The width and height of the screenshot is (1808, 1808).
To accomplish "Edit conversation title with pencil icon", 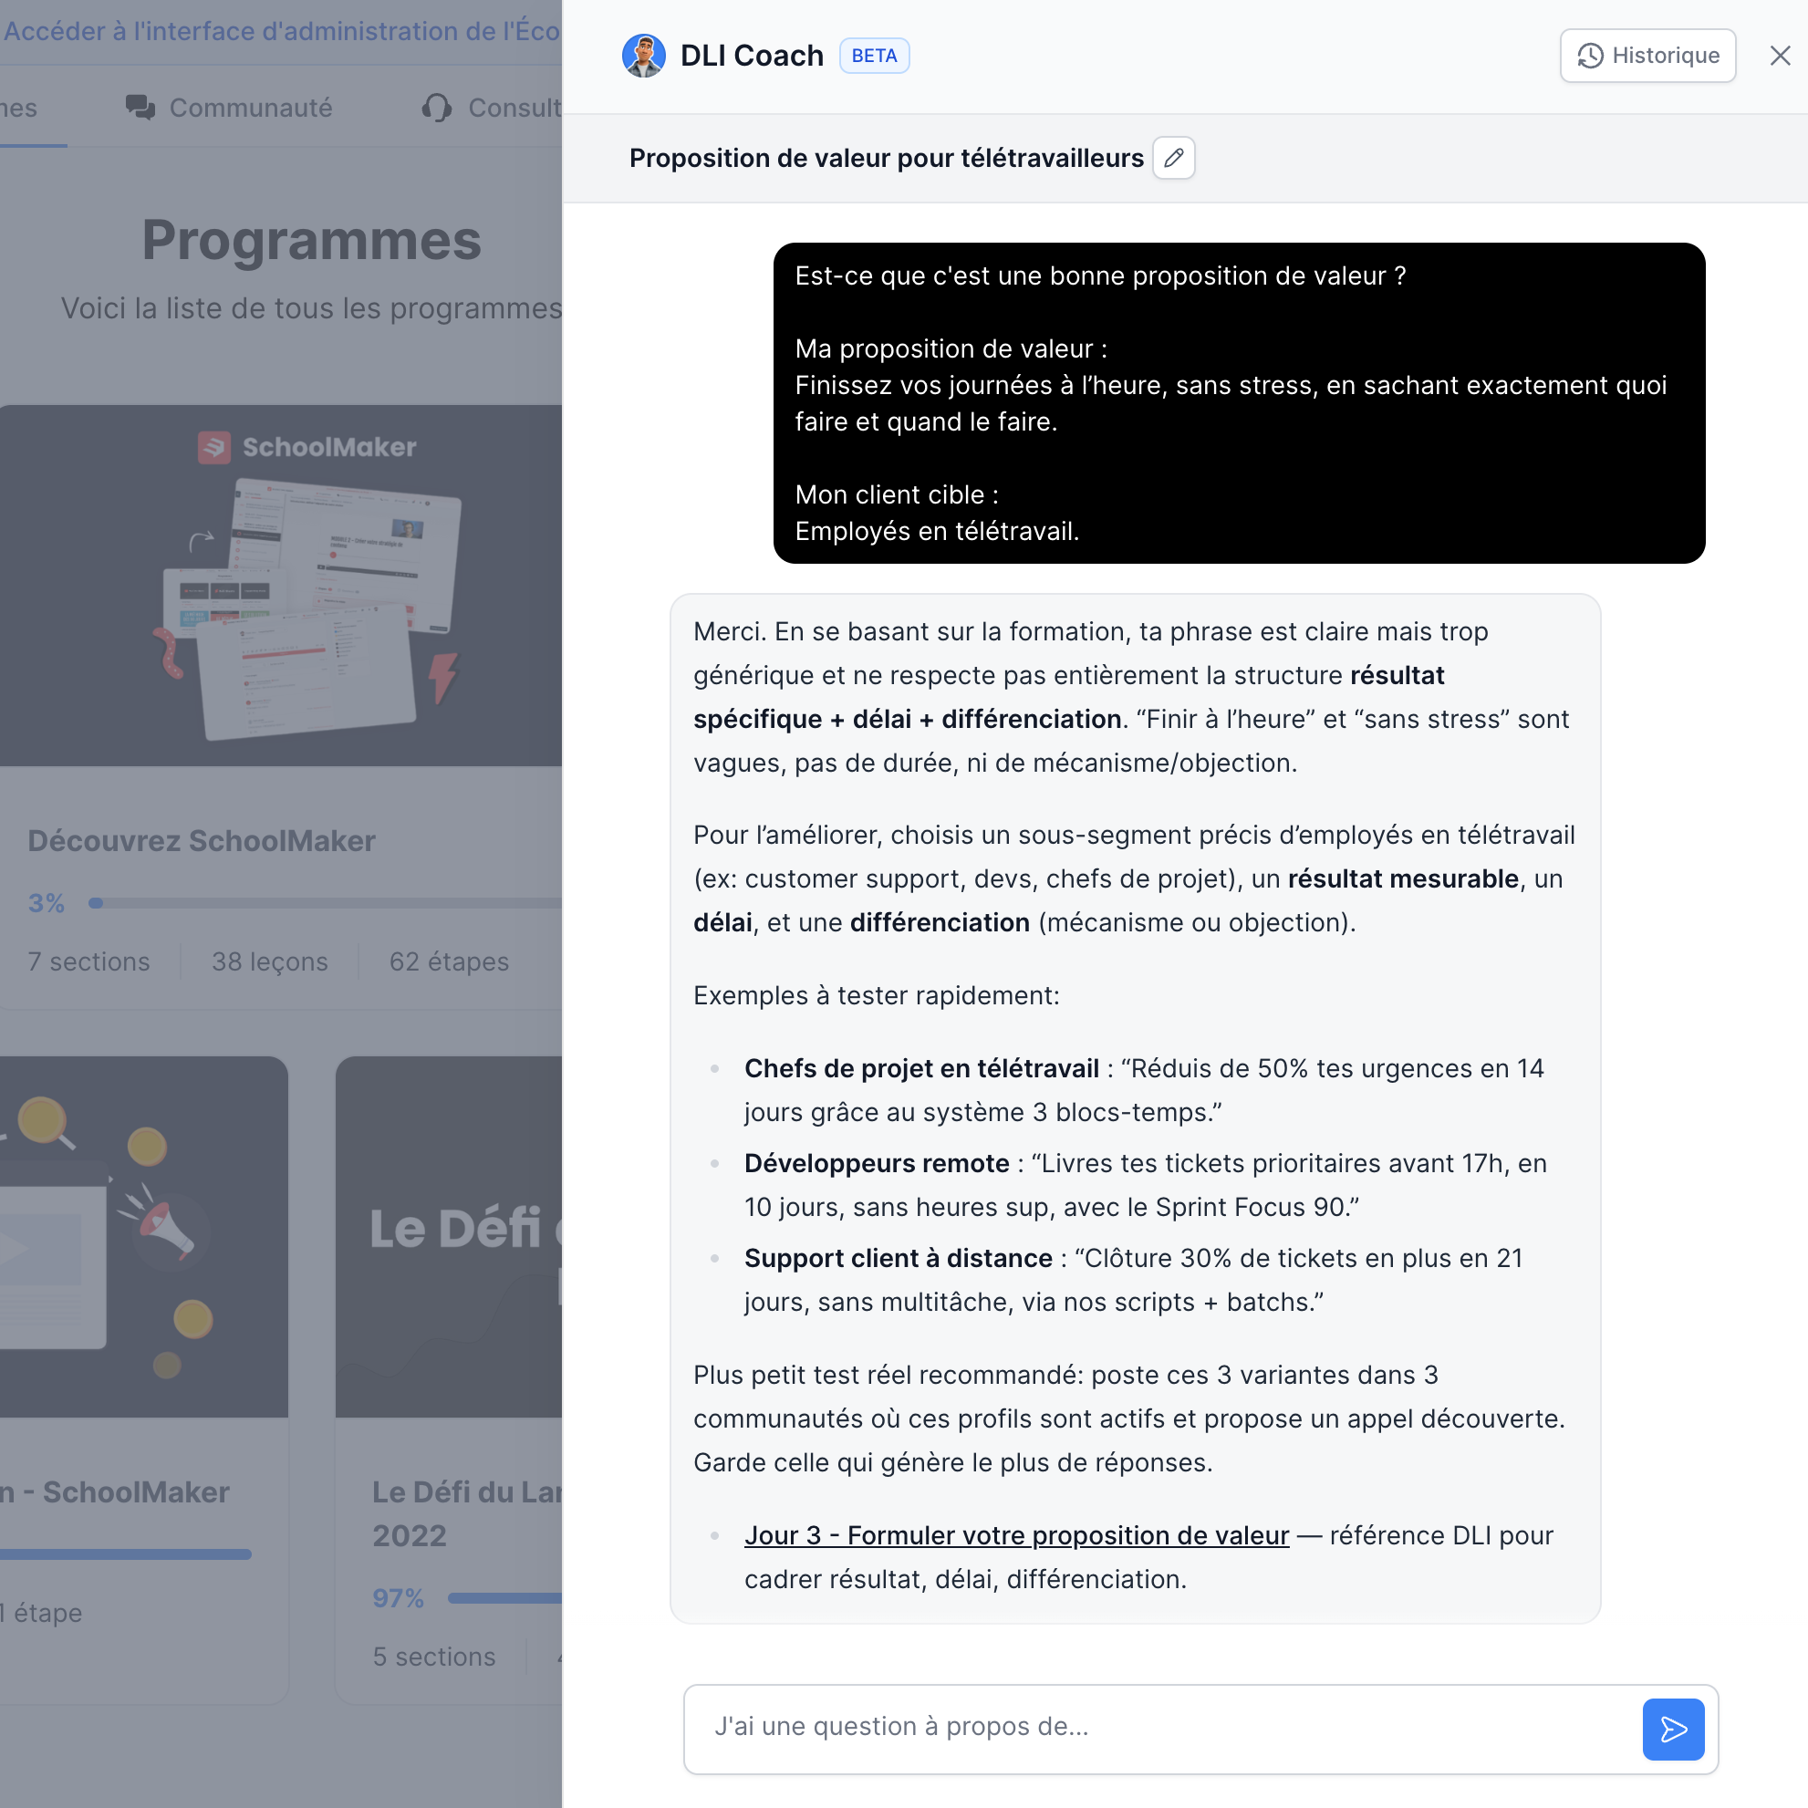I will pyautogui.click(x=1173, y=157).
